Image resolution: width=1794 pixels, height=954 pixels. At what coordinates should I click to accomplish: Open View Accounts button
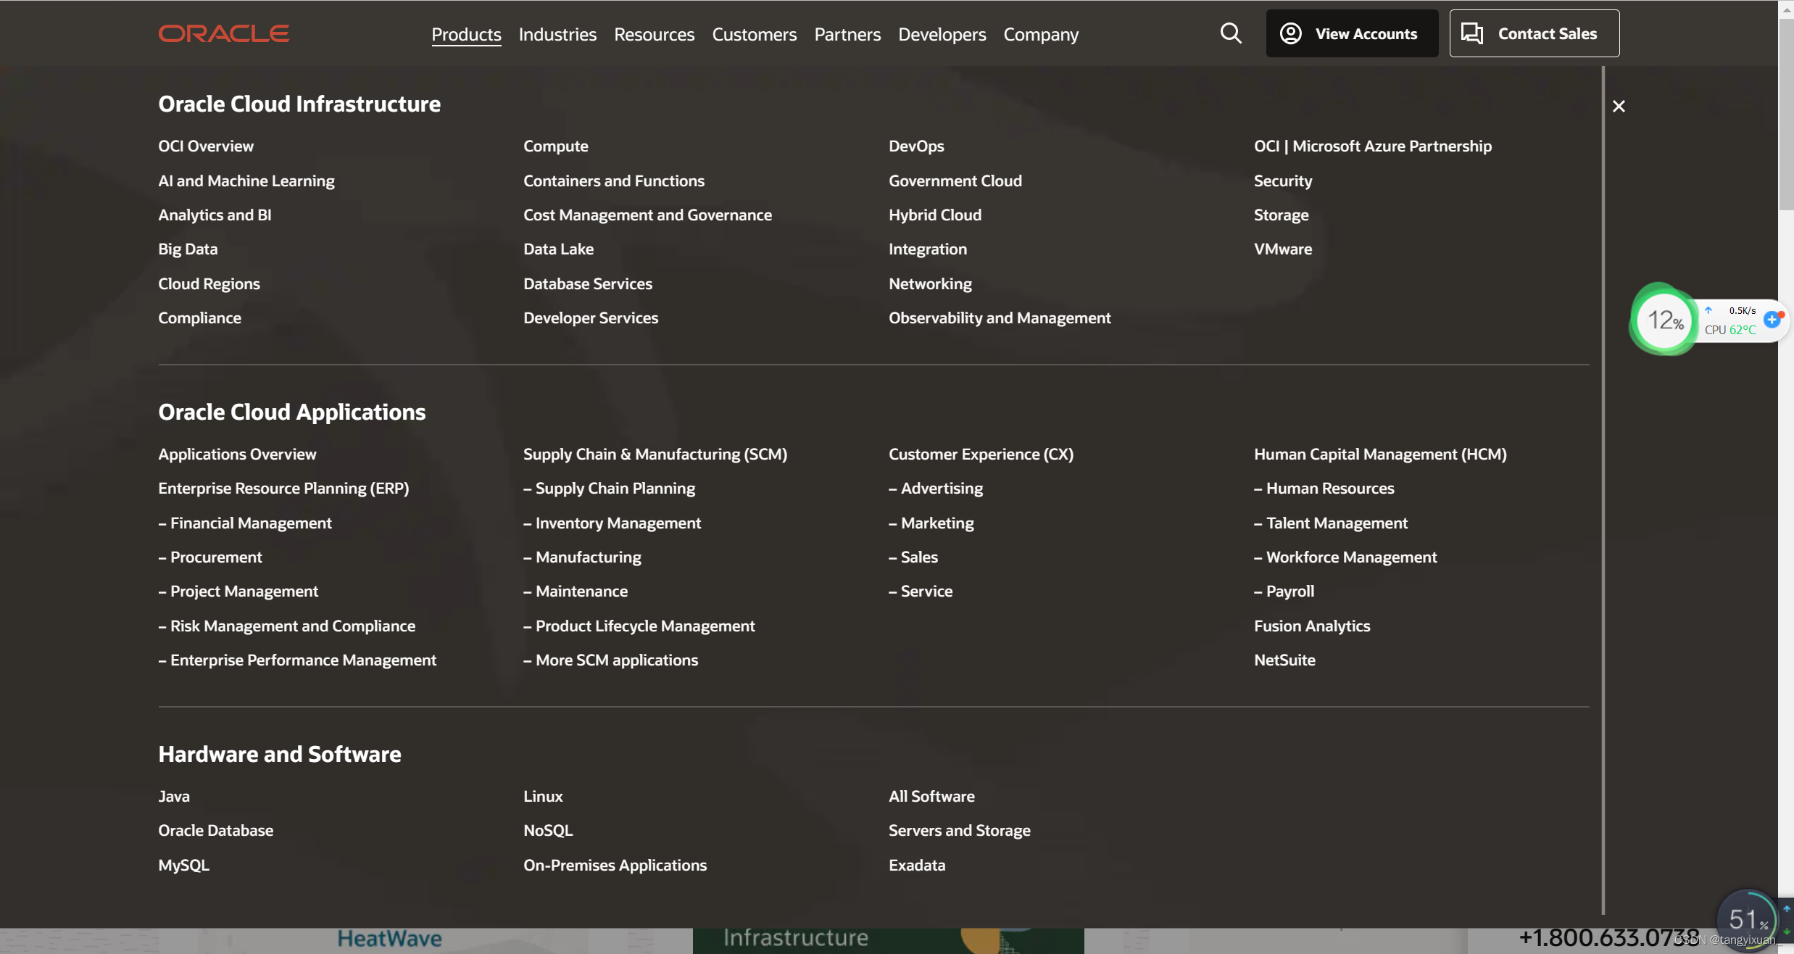click(x=1351, y=33)
